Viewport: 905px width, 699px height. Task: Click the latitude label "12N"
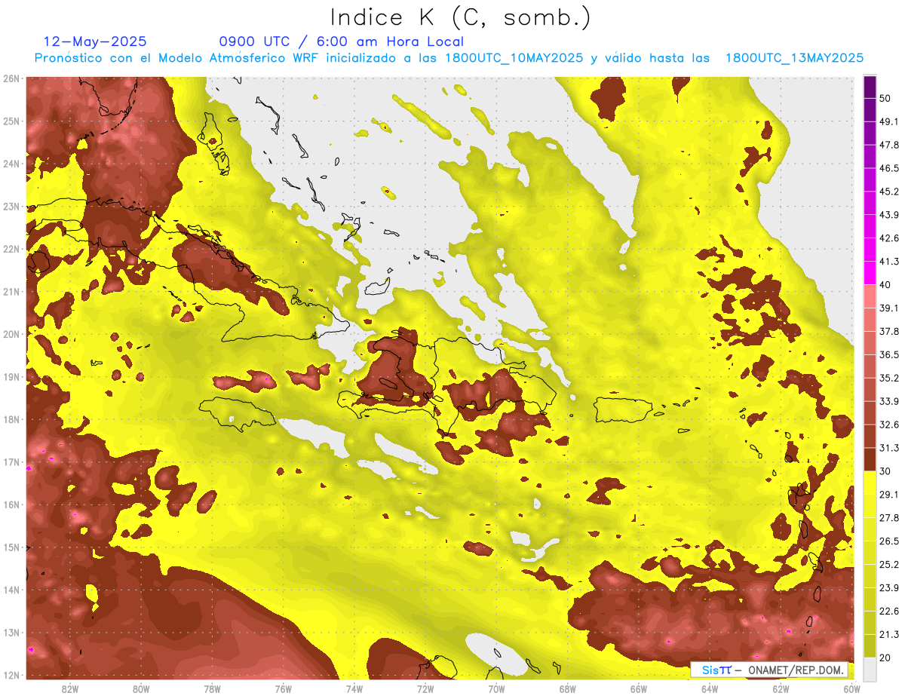11,675
